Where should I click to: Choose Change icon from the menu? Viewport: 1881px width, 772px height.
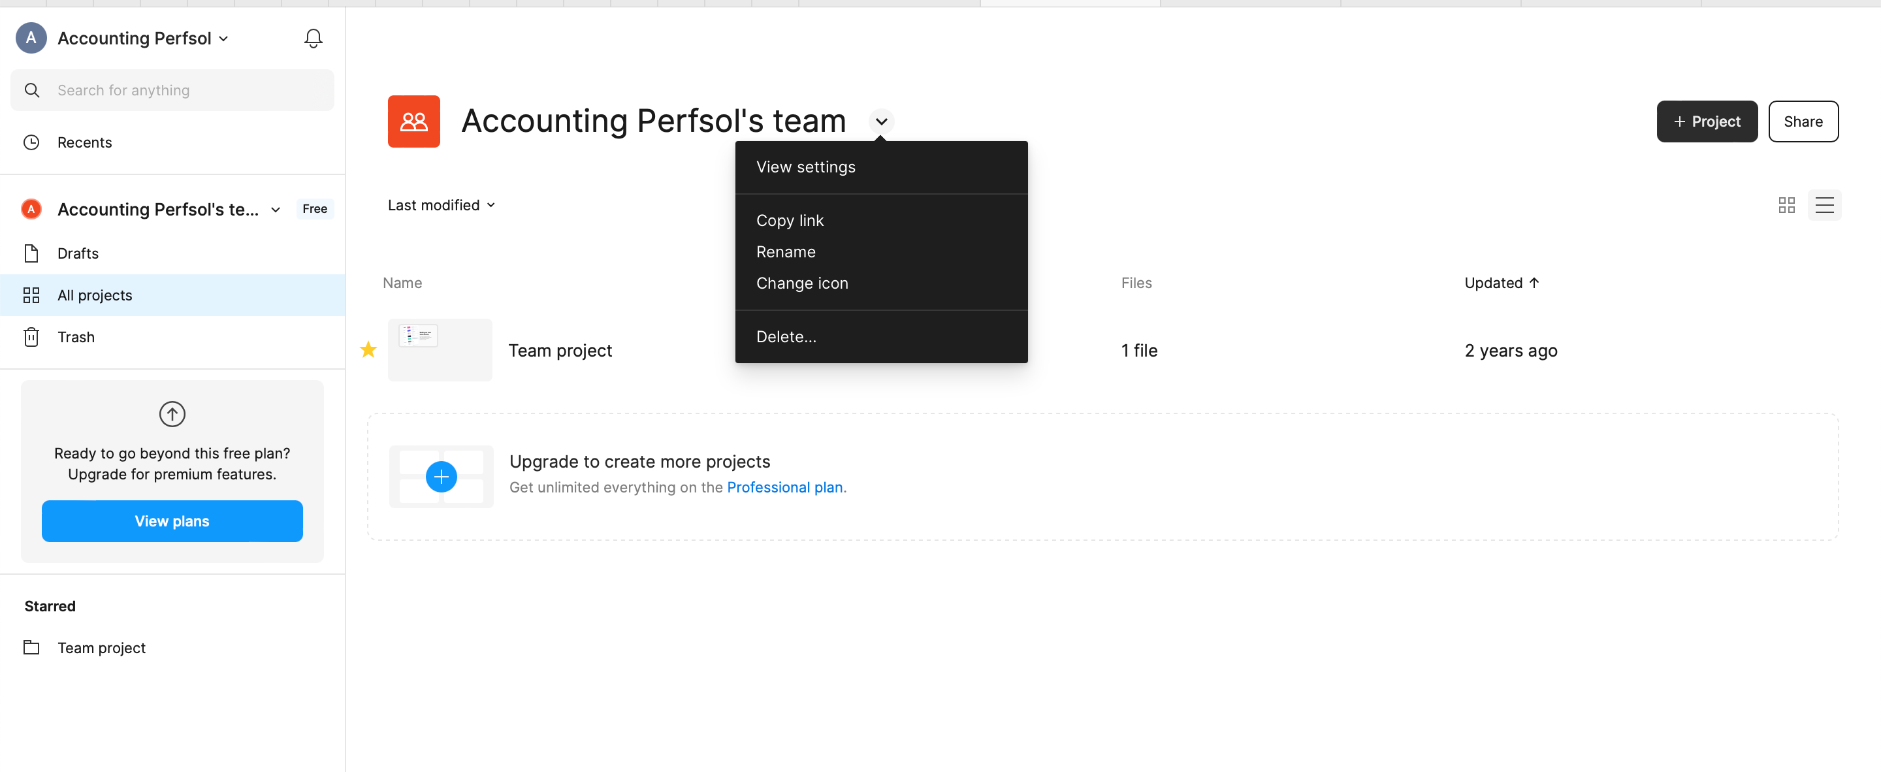tap(881, 283)
